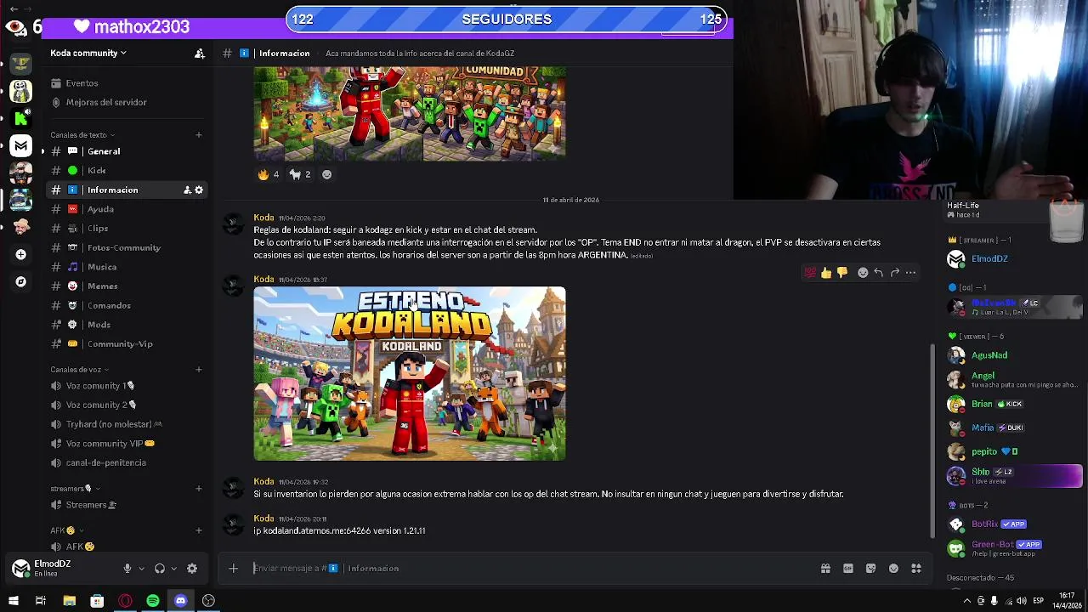React with the 100 emoji quick reaction
1088x612 pixels.
click(x=810, y=273)
